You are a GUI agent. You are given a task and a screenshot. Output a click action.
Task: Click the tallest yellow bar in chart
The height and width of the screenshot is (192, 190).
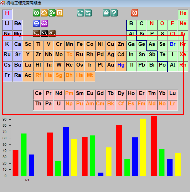pyautogui.click(x=143, y=147)
